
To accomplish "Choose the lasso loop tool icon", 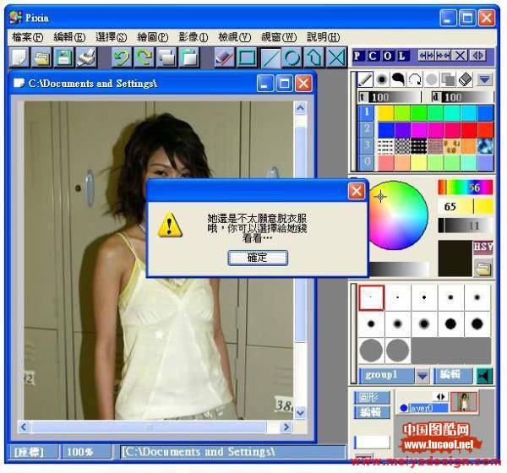I will coord(415,79).
